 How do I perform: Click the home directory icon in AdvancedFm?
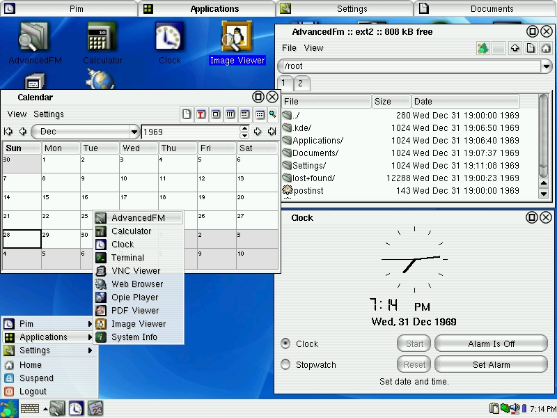coord(546,48)
